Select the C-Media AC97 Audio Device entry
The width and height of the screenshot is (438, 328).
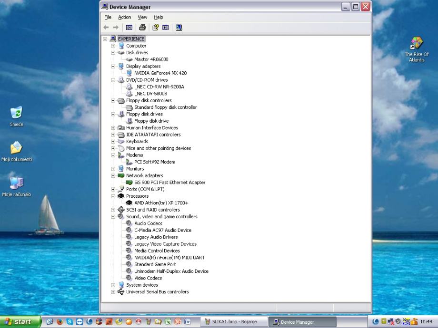(x=162, y=230)
